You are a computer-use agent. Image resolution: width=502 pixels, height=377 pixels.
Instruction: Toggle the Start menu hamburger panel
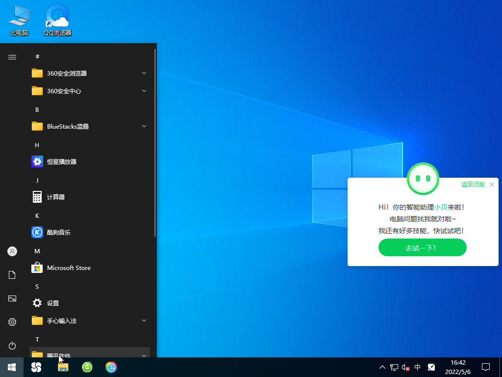pos(12,56)
